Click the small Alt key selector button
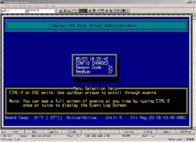The width and height of the screenshot is (196, 142). pyautogui.click(x=3, y=132)
